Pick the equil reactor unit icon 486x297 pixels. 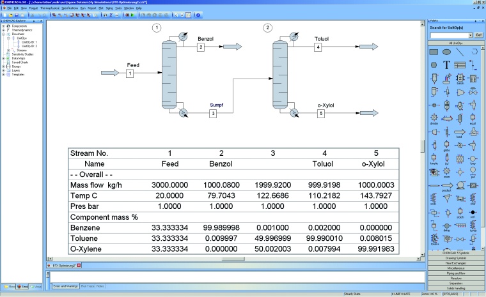point(473,119)
